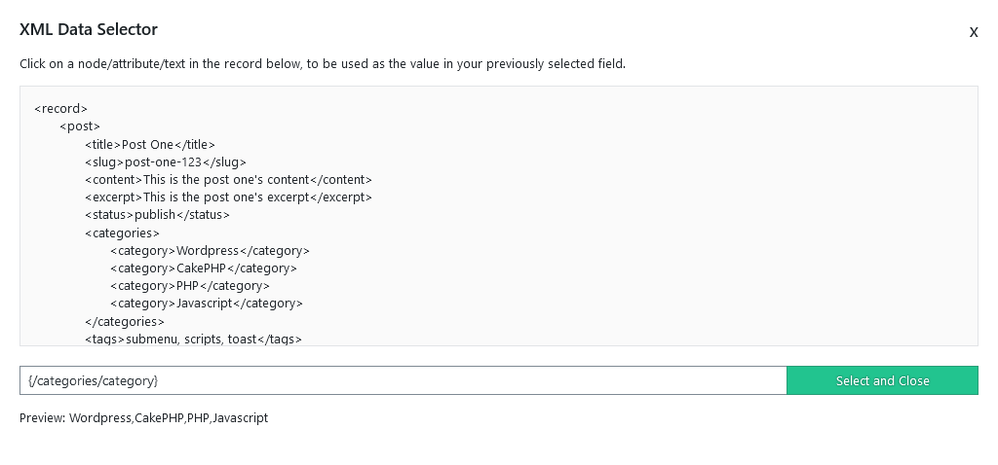Screen dimensions: 998x465
Task: Select the tags node text
Action: click(x=192, y=340)
